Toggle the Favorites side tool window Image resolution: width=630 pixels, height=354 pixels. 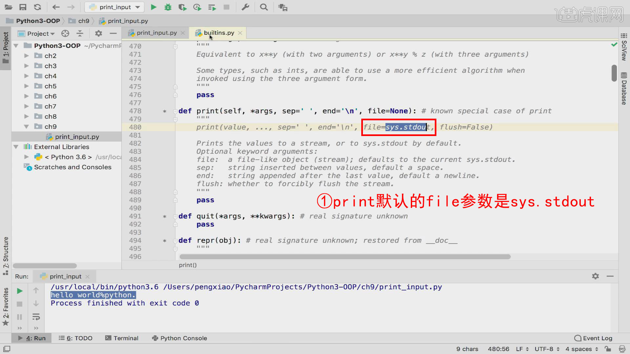pos(6,306)
